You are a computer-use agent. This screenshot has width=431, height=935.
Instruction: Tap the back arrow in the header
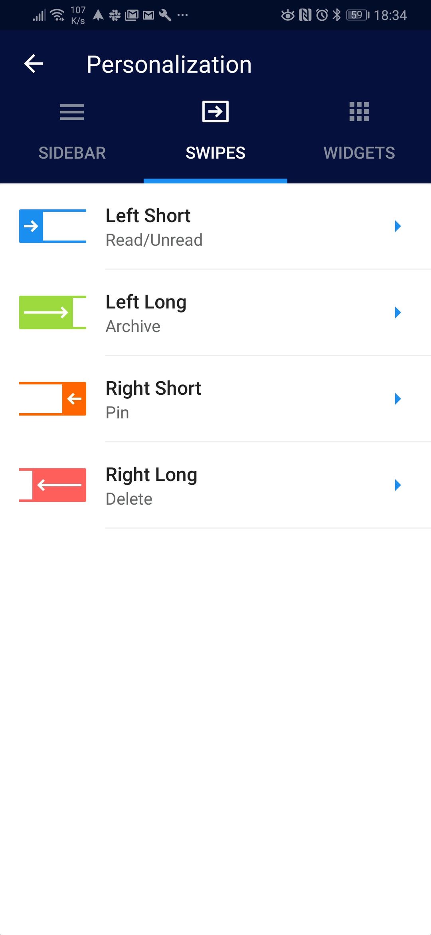(34, 64)
